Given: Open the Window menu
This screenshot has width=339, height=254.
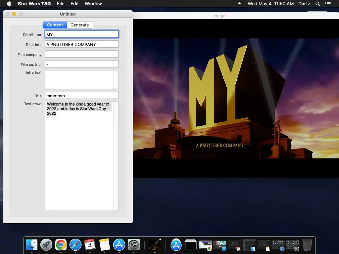Looking at the screenshot, I should [93, 4].
